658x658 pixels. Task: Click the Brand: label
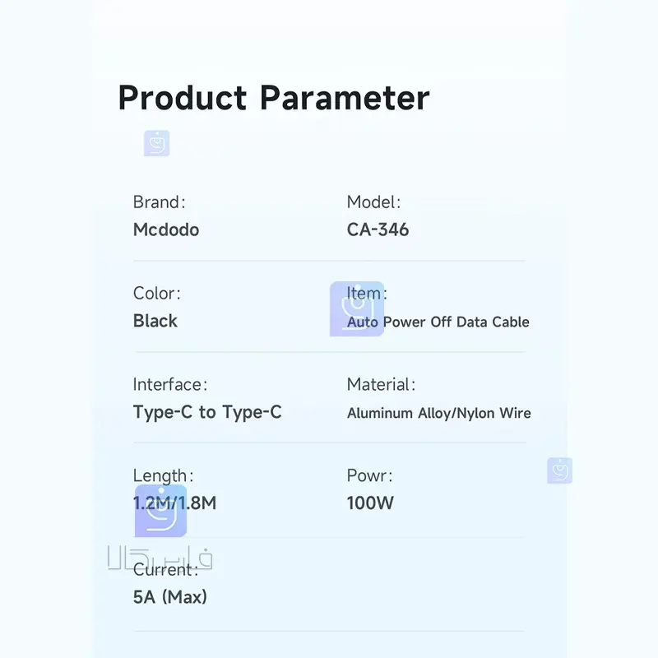(160, 202)
